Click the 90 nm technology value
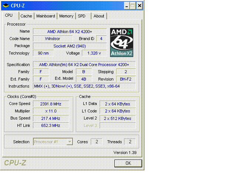Viewport: 237px width, 190px height. pos(43,53)
